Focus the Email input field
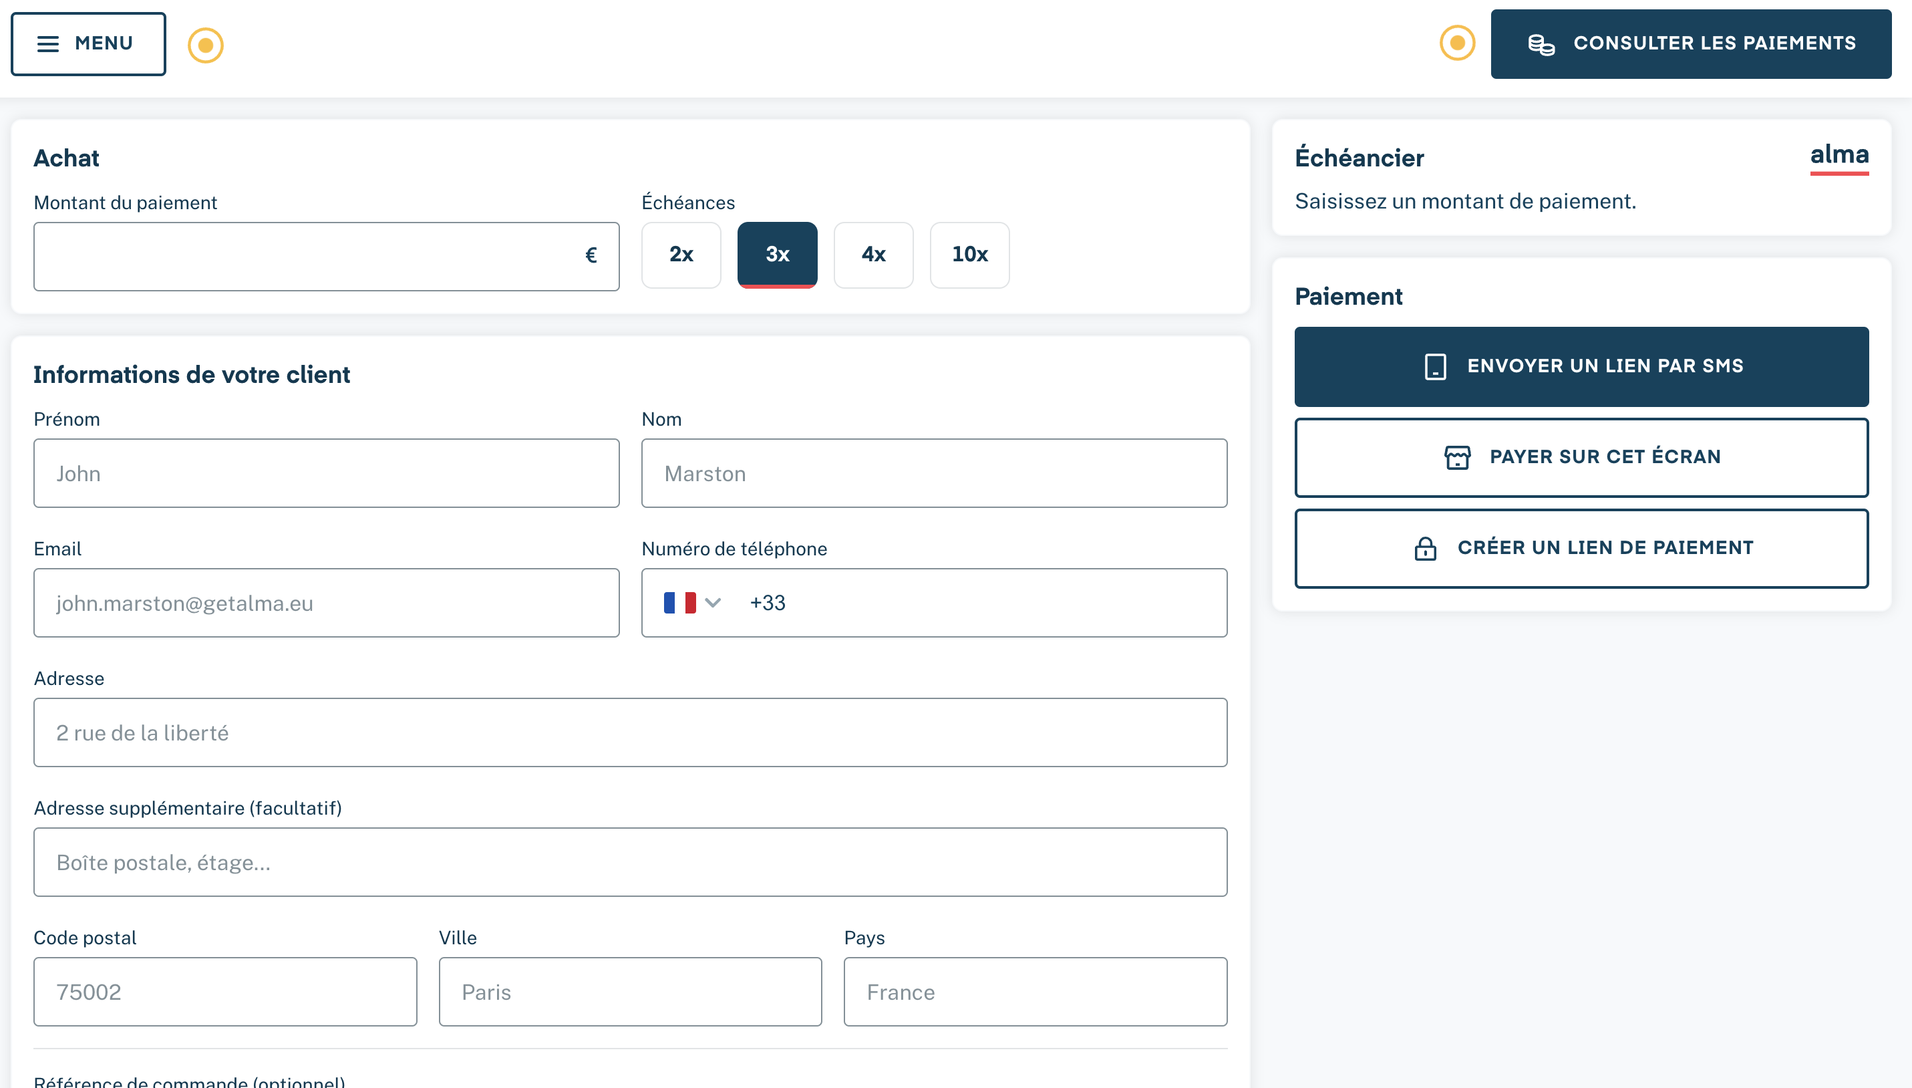 (327, 602)
